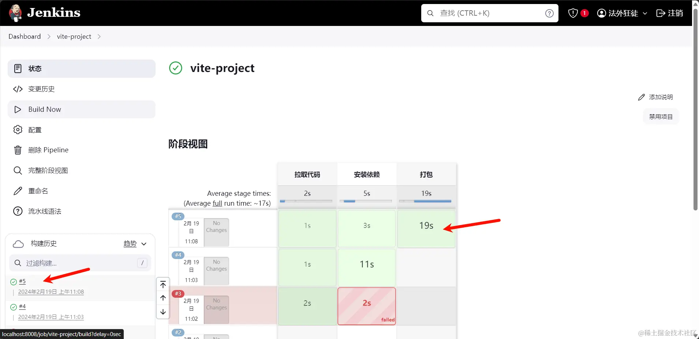Click the filter builds search icon
The height and width of the screenshot is (339, 699).
pos(18,263)
